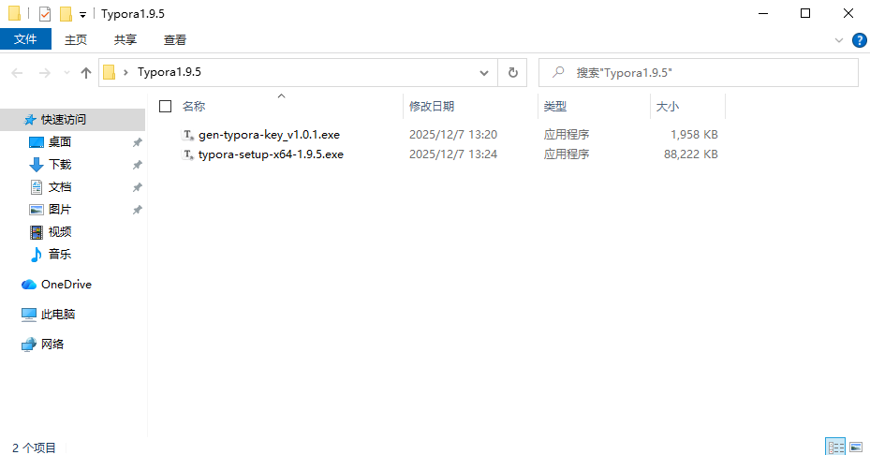The height and width of the screenshot is (455, 870).
Task: Click the search magnifier icon
Action: click(x=558, y=72)
